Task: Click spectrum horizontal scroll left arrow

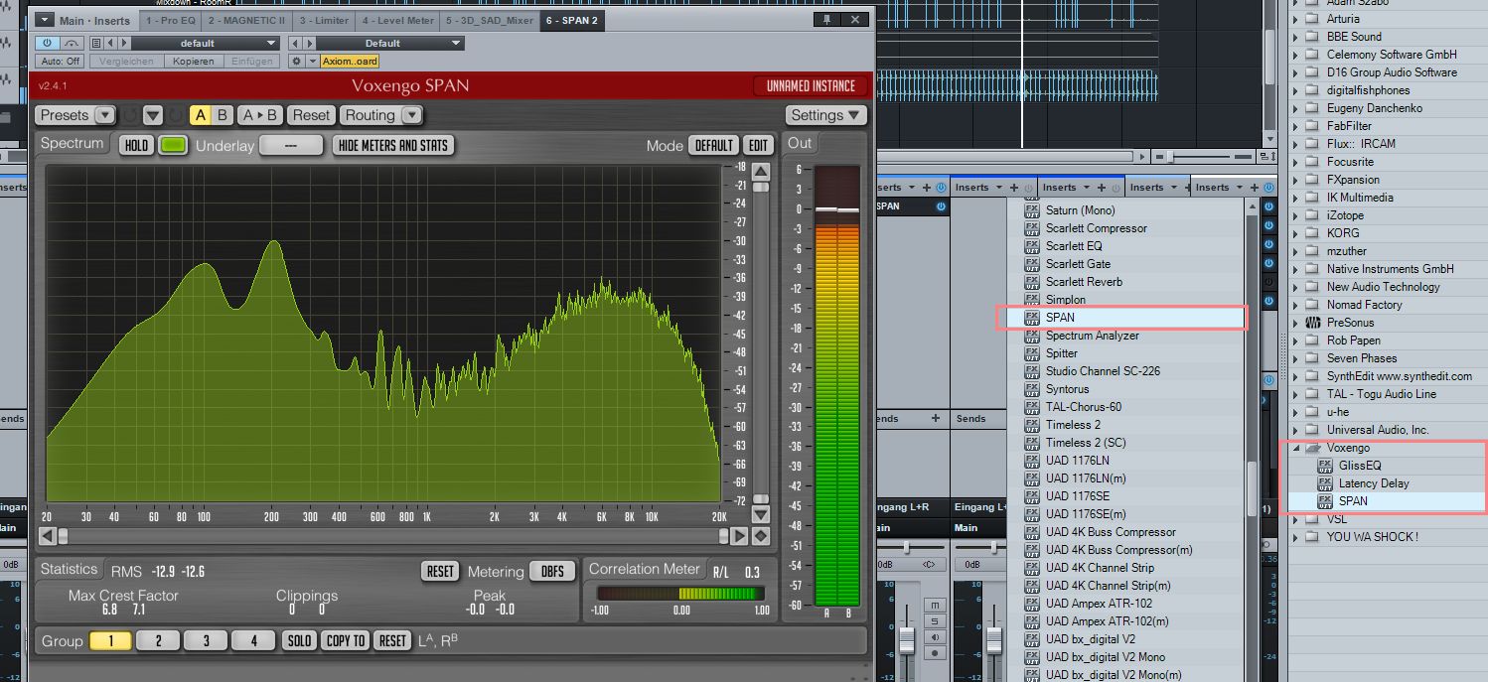Action: [47, 536]
